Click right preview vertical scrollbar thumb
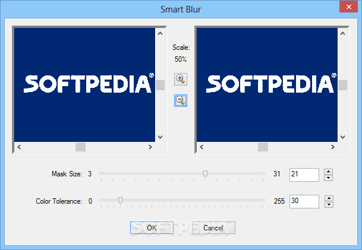The height and width of the screenshot is (250, 362). pyautogui.click(x=342, y=85)
